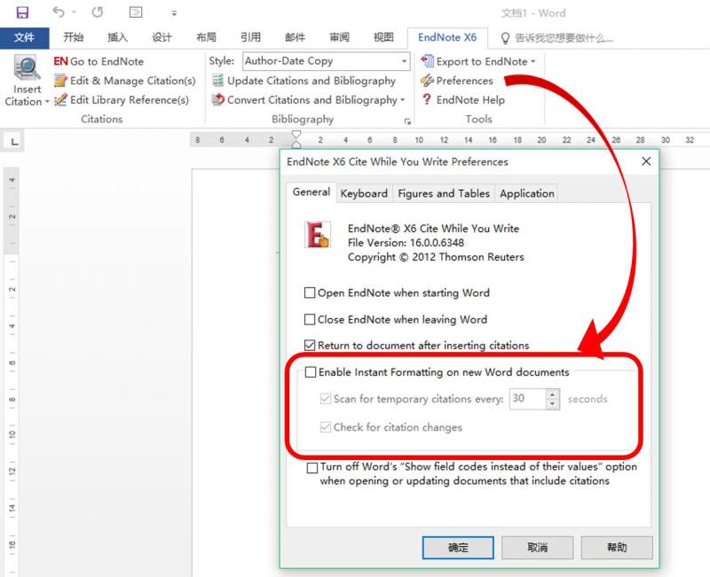This screenshot has height=577, width=710.
Task: Expand the Insert Citation dropdown arrow
Action: click(x=47, y=102)
